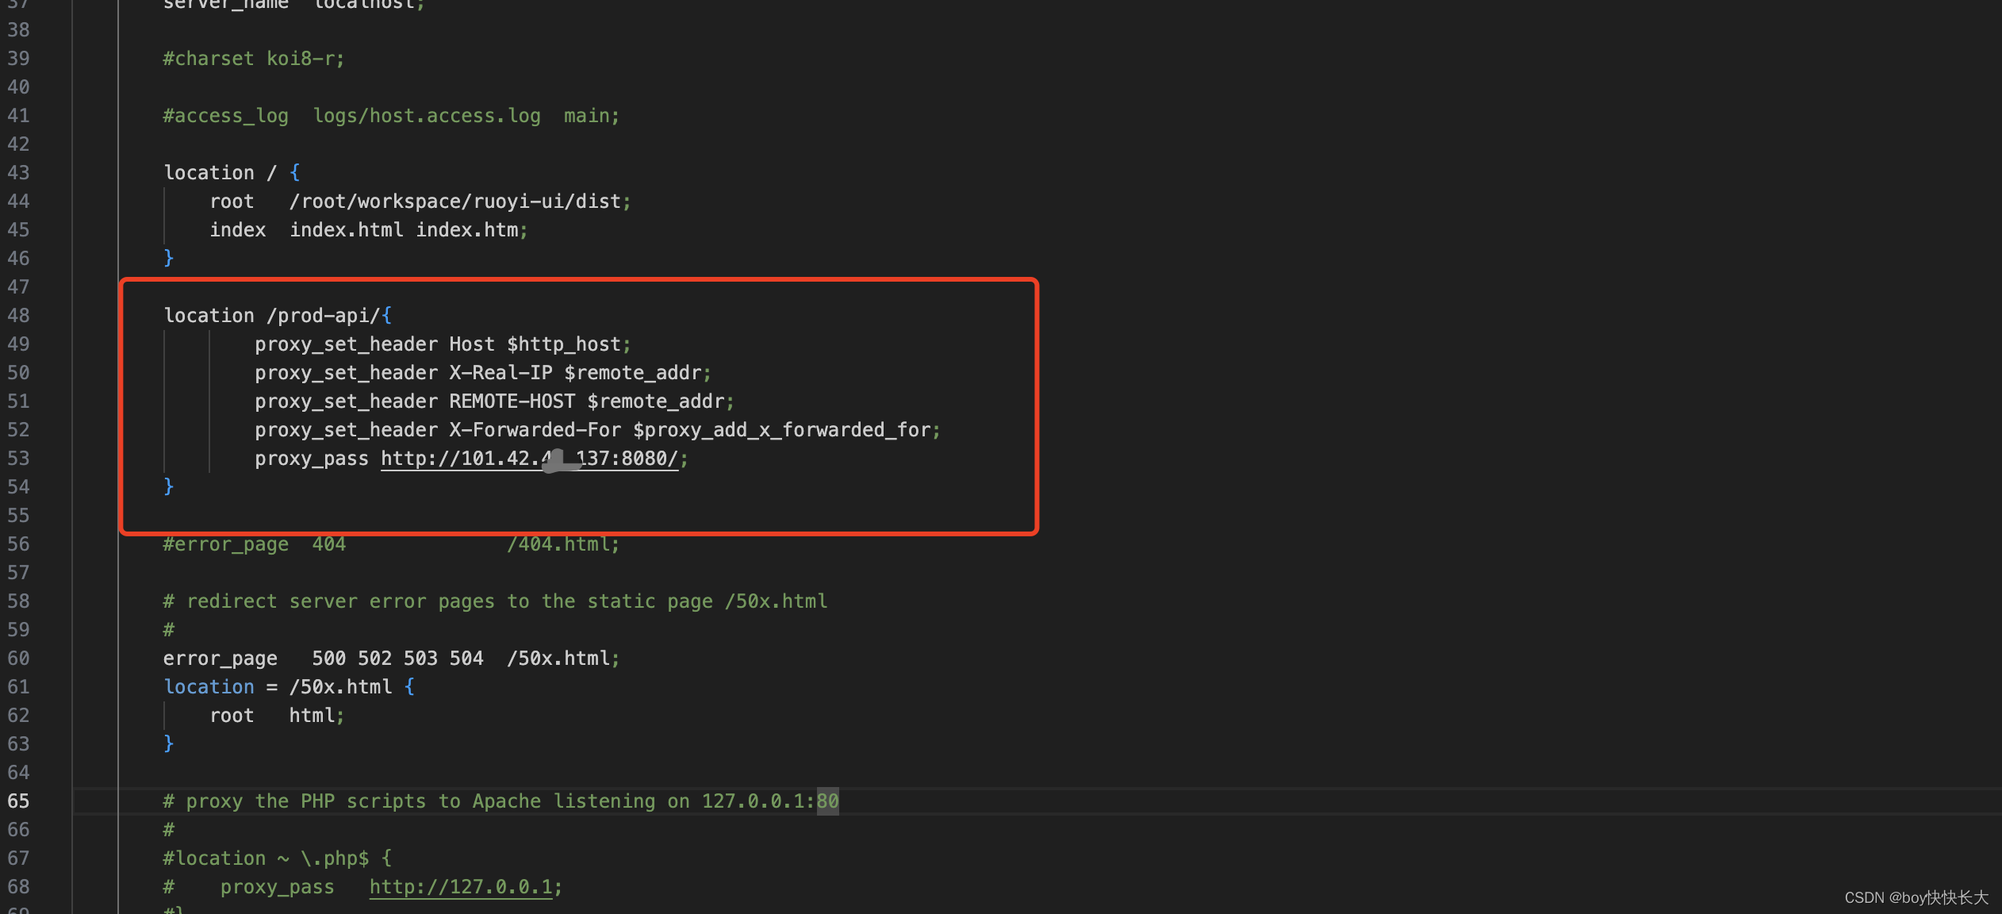
Task: Click 'index index.html index.htm;' line
Action: tap(368, 230)
